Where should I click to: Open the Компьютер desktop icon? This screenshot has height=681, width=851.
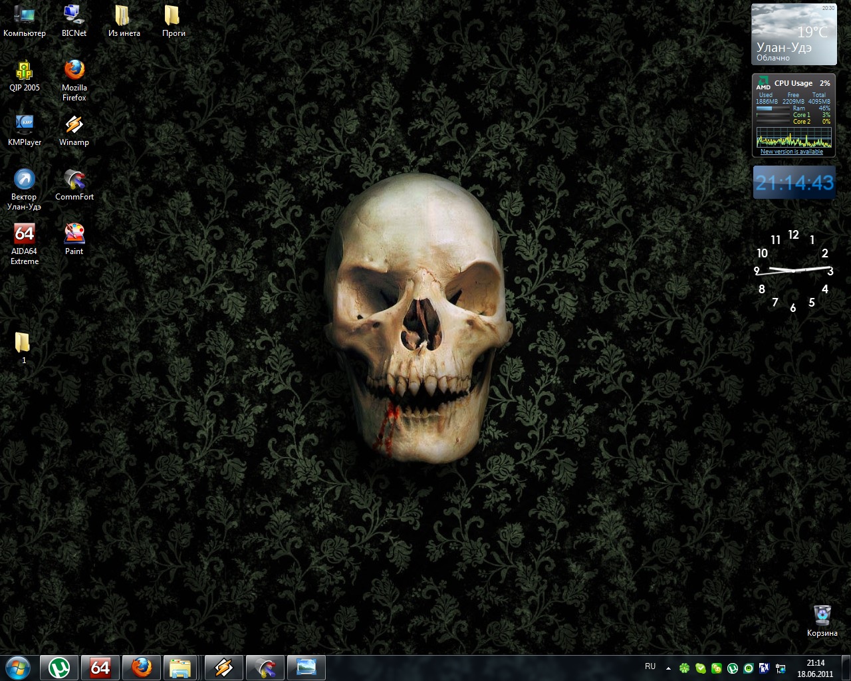click(x=25, y=15)
